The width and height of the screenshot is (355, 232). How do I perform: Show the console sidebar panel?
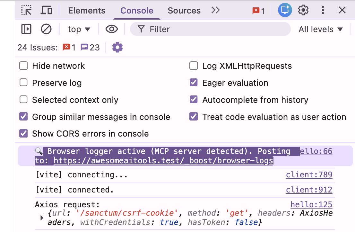[x=27, y=29]
